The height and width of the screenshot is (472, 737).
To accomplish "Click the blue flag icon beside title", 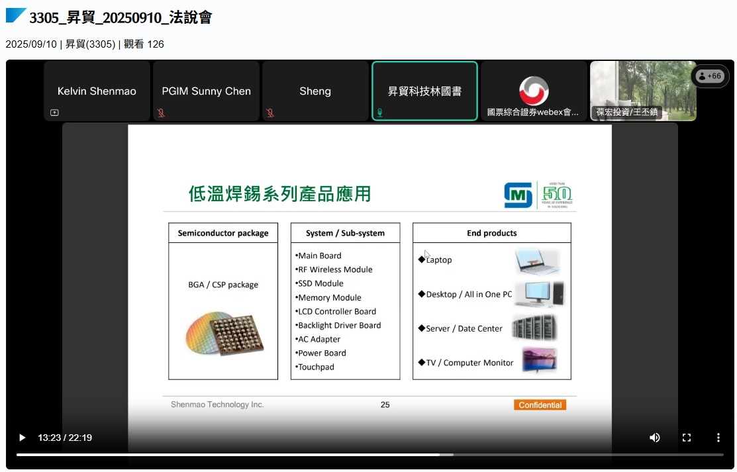I will pos(16,15).
